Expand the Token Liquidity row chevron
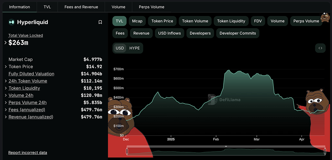 pos(6,88)
